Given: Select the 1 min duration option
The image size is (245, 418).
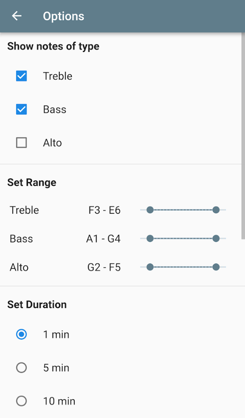Looking at the screenshot, I should pos(21,334).
